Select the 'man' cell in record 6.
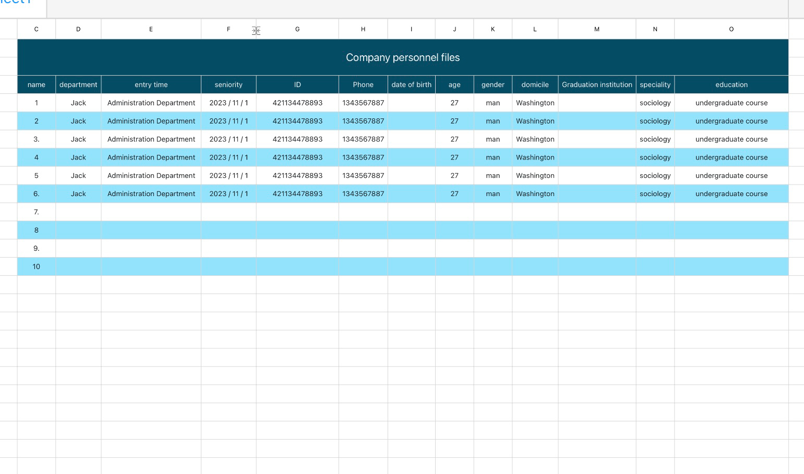Screen dimensions: 804x474 pos(493,194)
